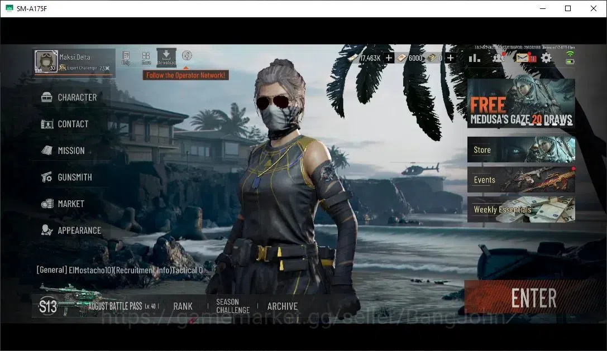
Task: Click the SM-A175F window title icon
Action: (9, 8)
